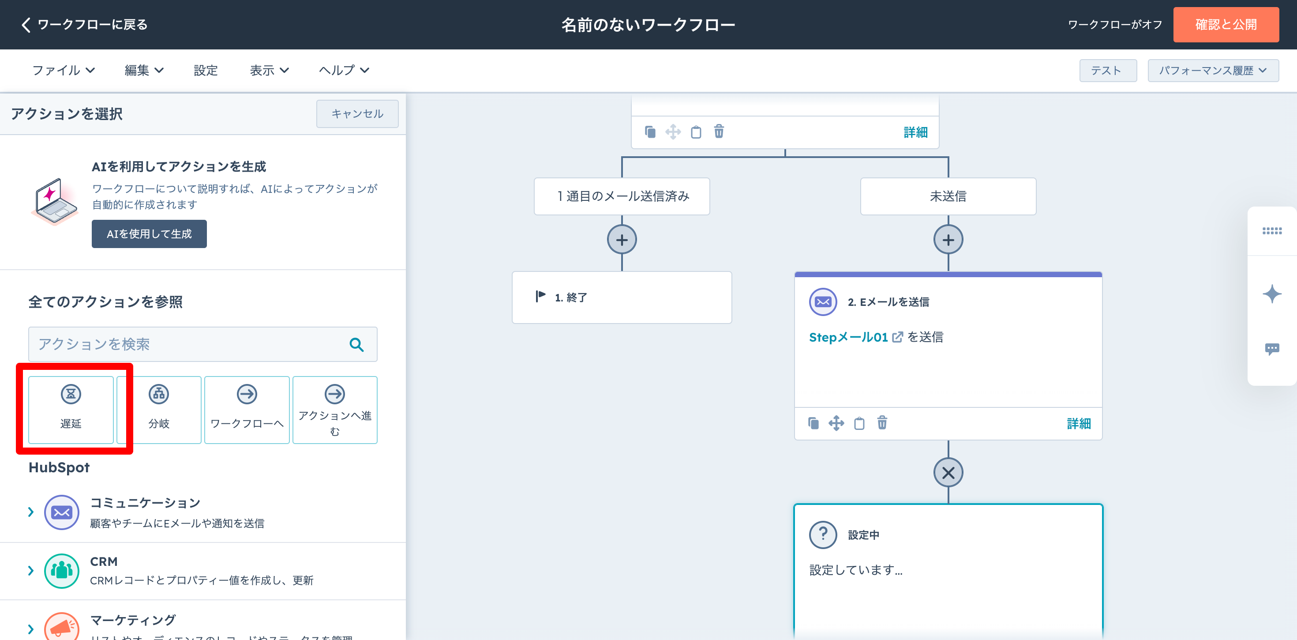This screenshot has height=640, width=1297.
Task: Click the X circle below Eメールを送信 card
Action: click(948, 473)
